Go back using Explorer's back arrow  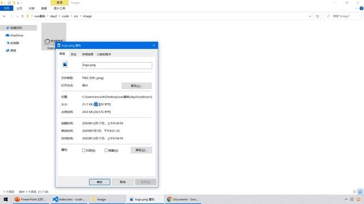[5, 16]
